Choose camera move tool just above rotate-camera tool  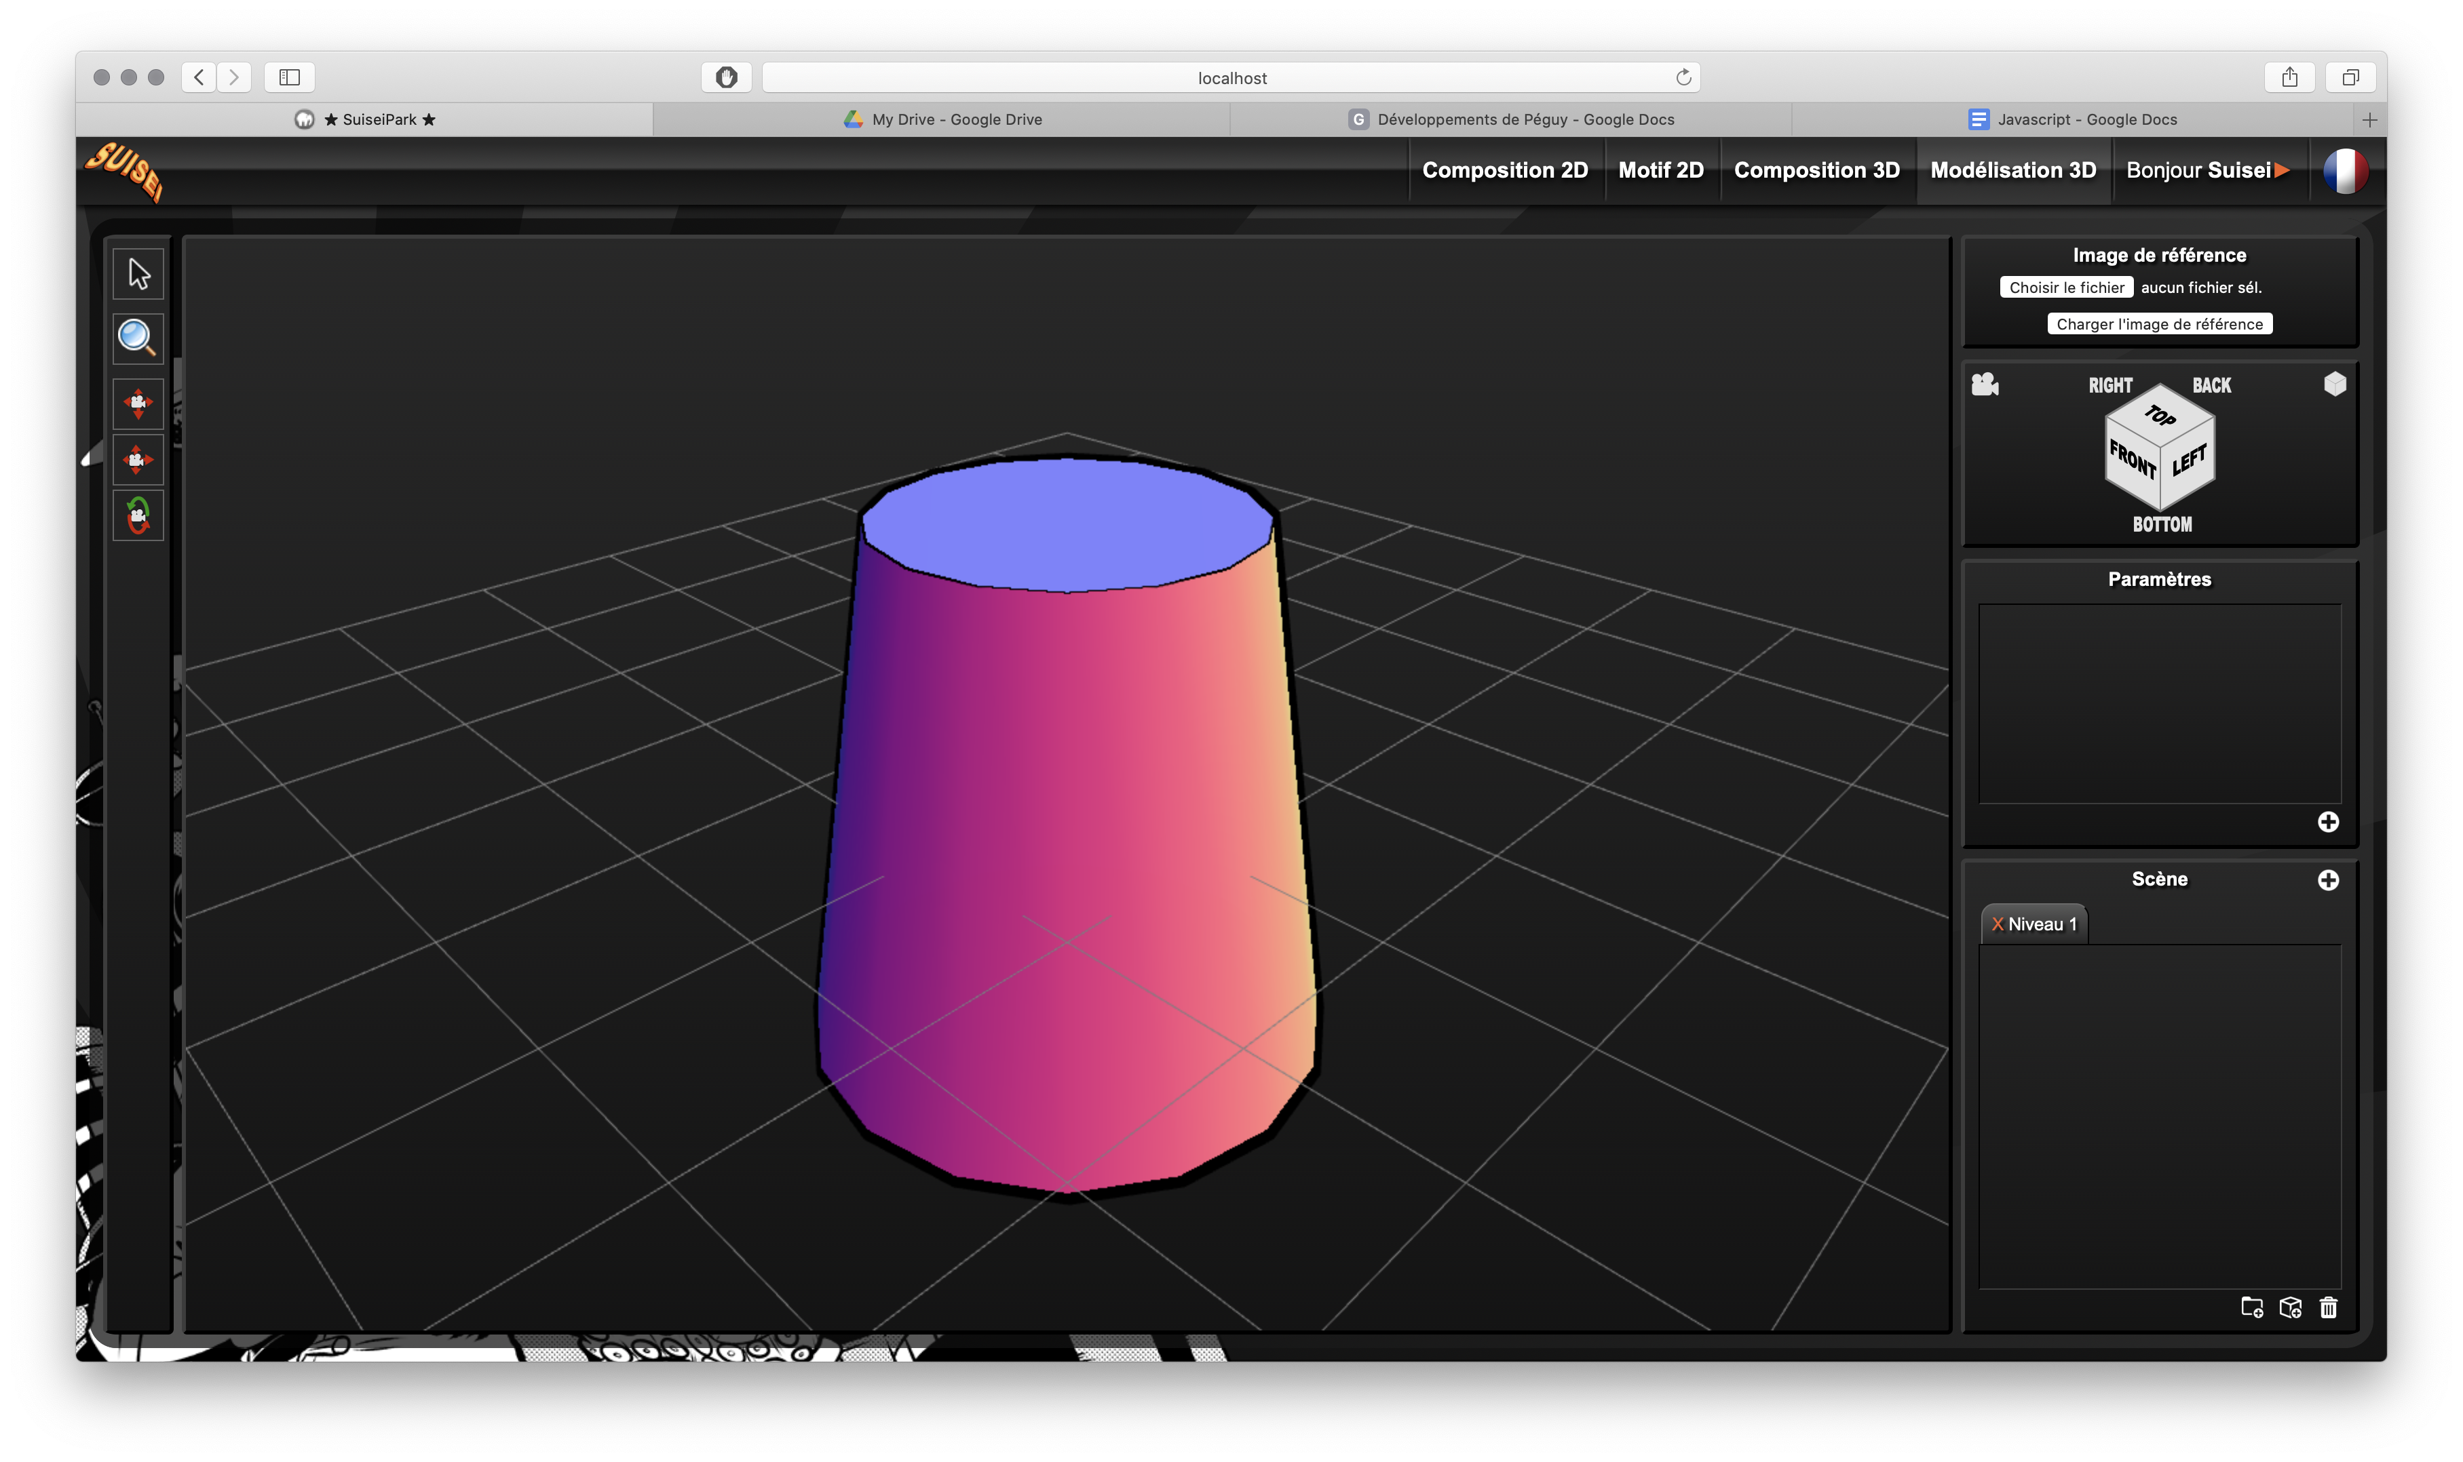[x=138, y=459]
